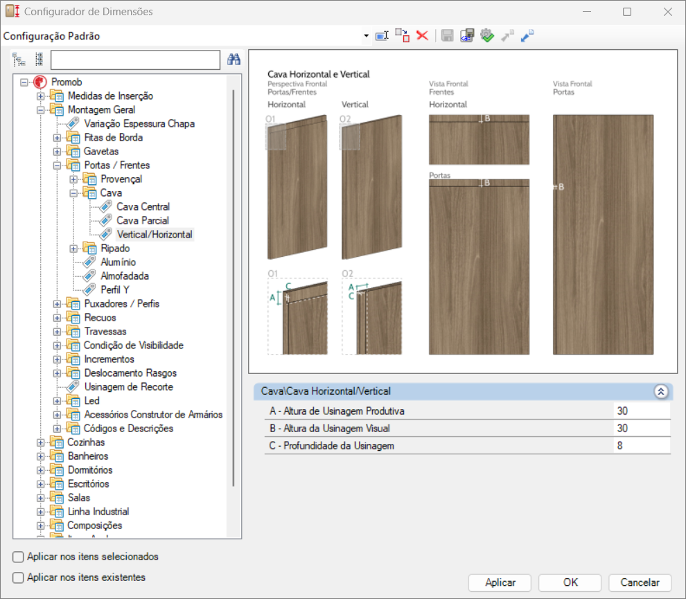Collapse the Cava node
This screenshot has width=686, height=599.
coord(73,193)
